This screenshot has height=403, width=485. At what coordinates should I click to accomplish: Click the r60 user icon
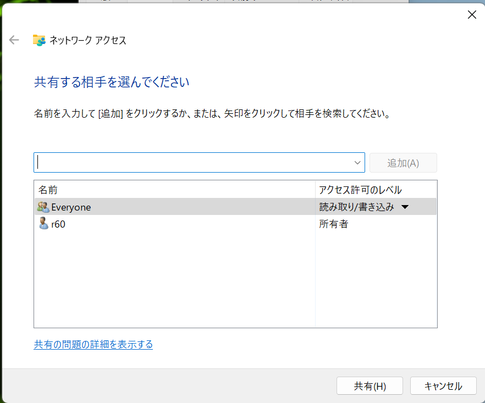tap(43, 224)
